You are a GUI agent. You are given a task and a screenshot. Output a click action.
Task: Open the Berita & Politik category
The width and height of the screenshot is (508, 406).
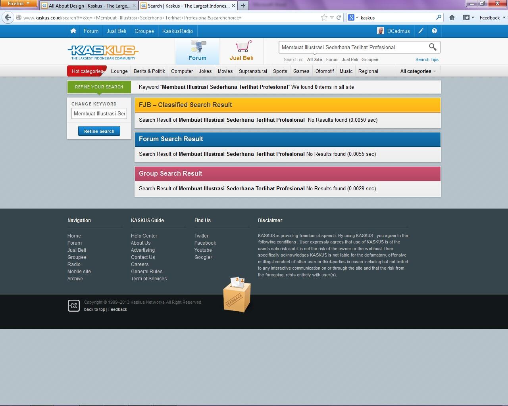[x=149, y=71]
